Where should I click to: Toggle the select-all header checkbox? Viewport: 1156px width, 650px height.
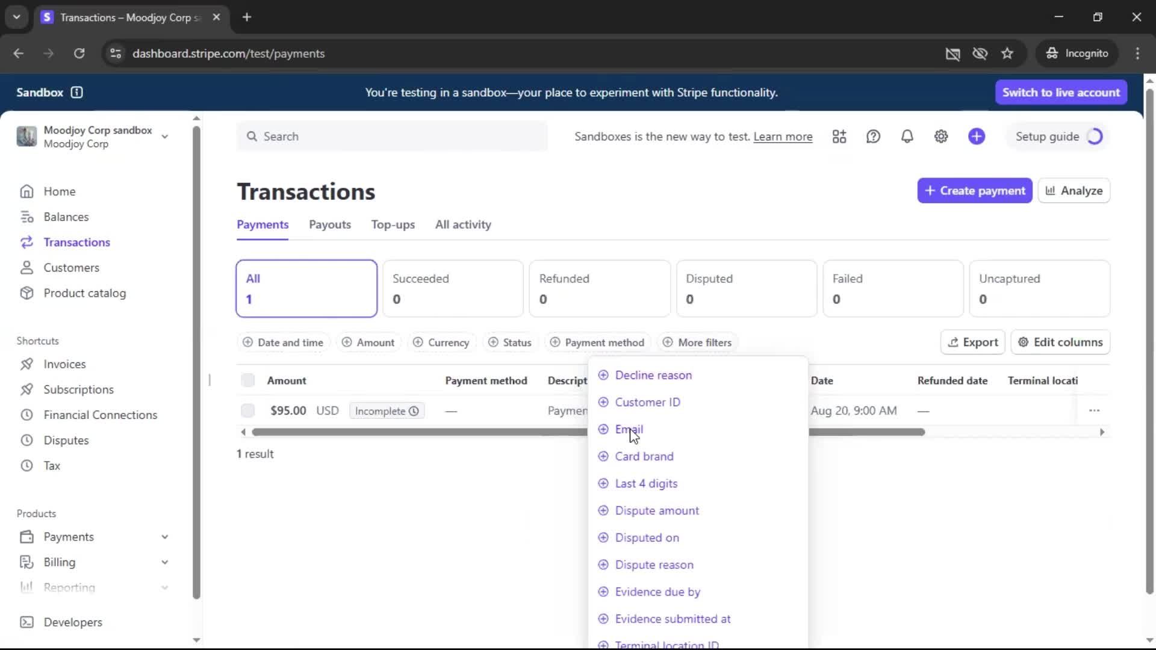[247, 380]
